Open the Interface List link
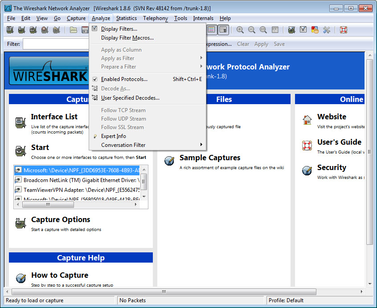 pyautogui.click(x=54, y=117)
